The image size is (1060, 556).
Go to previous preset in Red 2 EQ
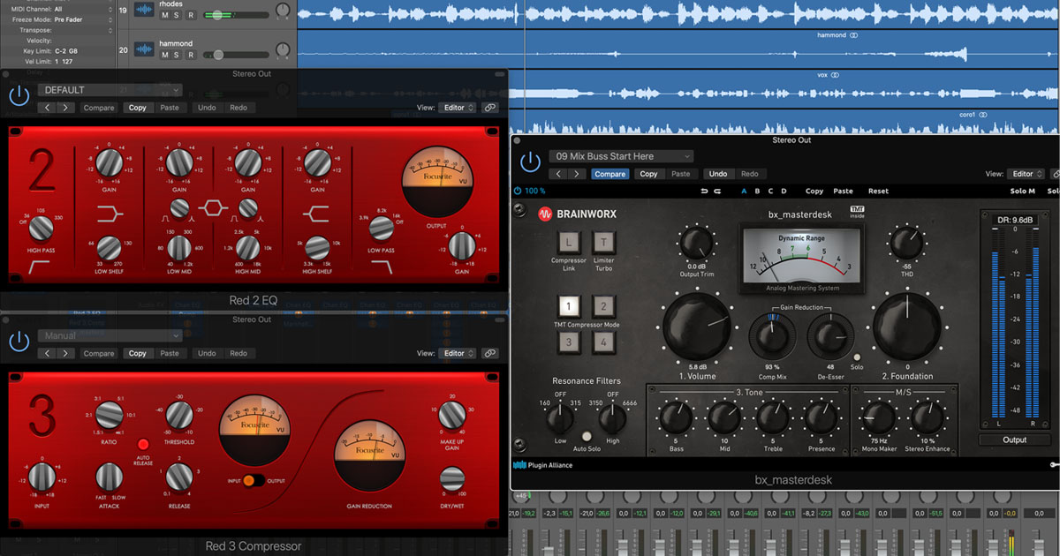(46, 108)
